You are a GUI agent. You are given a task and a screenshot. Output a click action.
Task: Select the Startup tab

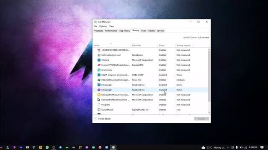click(x=136, y=30)
